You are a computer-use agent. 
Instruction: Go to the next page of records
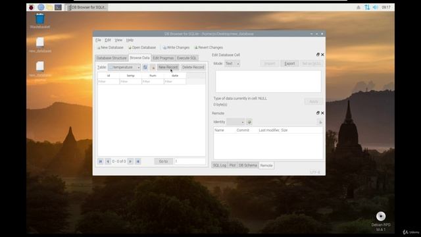130,161
